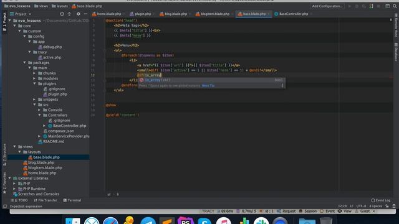Viewport: 399px width, 224px height.
Task: Click the Collapse All icon in Project panel
Action: 69,14
